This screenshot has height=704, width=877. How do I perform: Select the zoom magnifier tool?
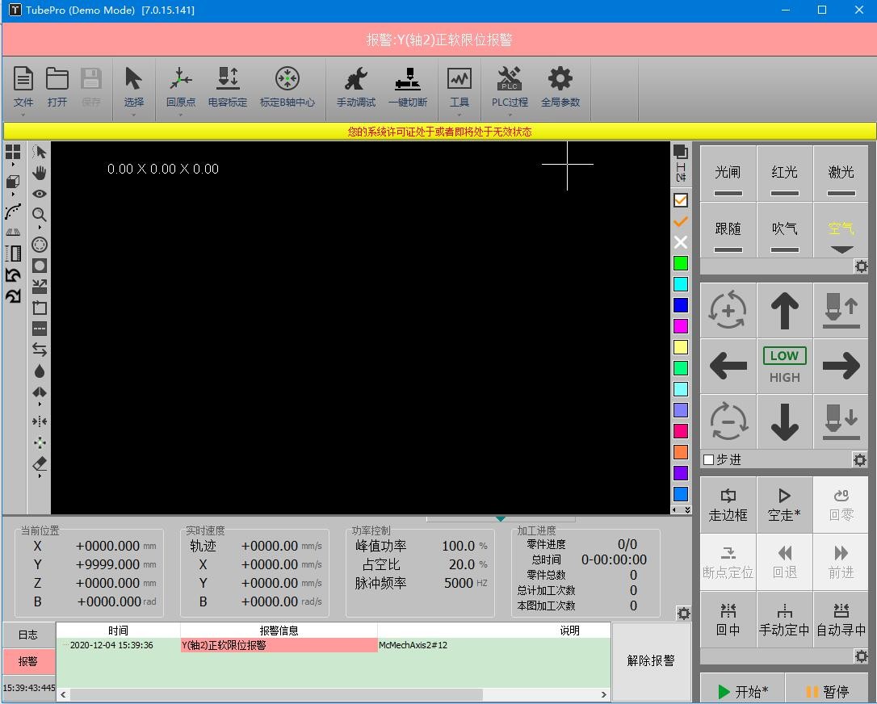tap(39, 215)
